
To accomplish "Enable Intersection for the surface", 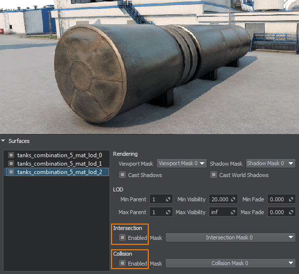I will [122, 238].
